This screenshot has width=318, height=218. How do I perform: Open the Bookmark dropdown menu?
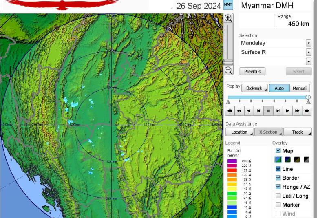254,88
